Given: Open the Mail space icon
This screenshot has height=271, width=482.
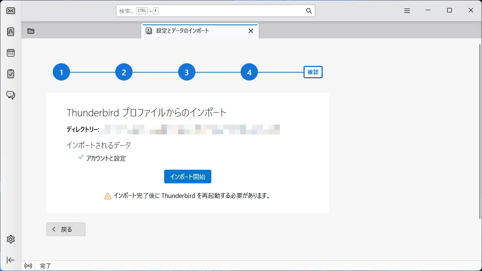Looking at the screenshot, I should click(x=11, y=11).
